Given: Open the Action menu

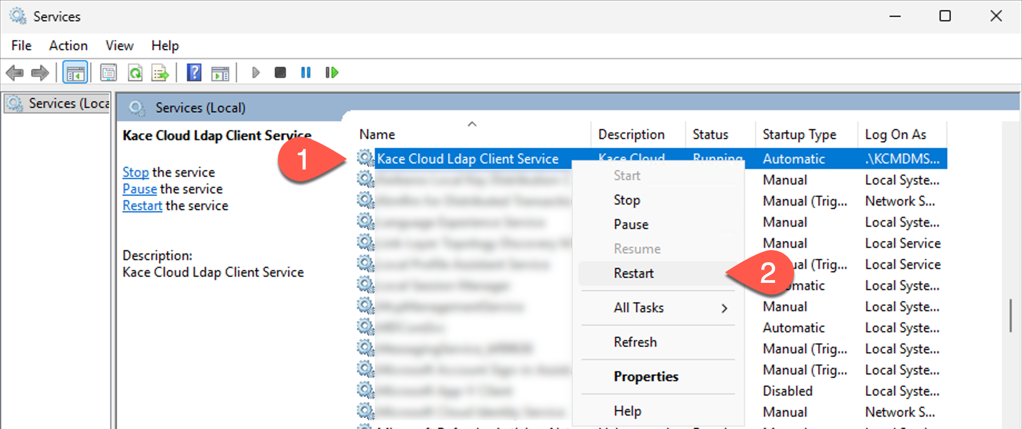Looking at the screenshot, I should click(x=68, y=46).
